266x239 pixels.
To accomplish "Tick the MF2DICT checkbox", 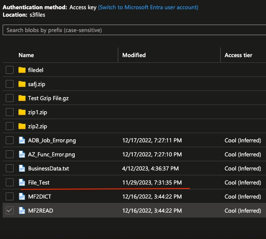I will tap(10, 196).
